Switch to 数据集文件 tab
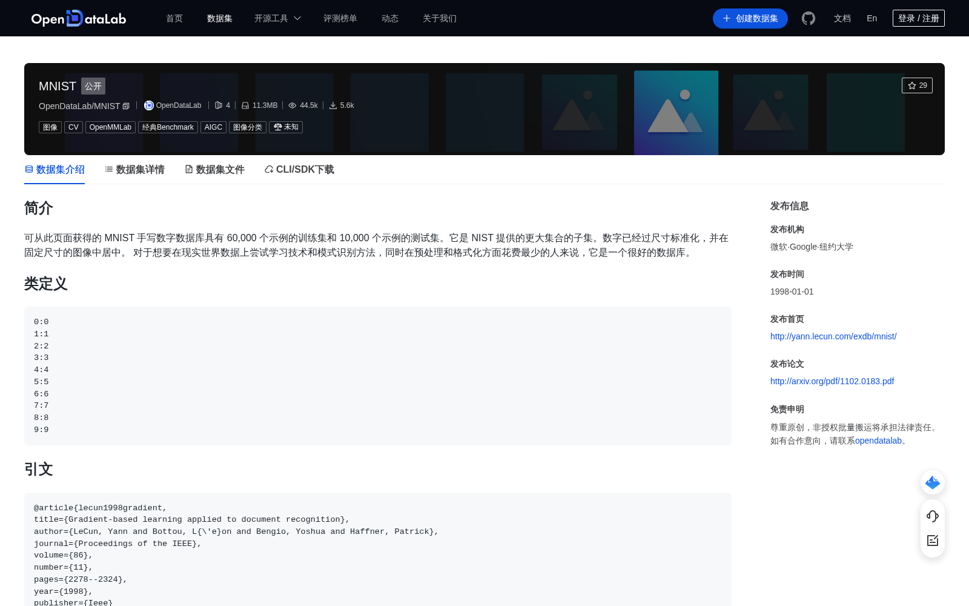 point(214,170)
